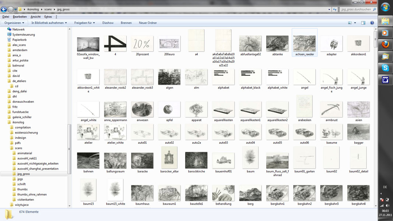
Task: Click the Windows Start orb
Action: tap(385, 7)
